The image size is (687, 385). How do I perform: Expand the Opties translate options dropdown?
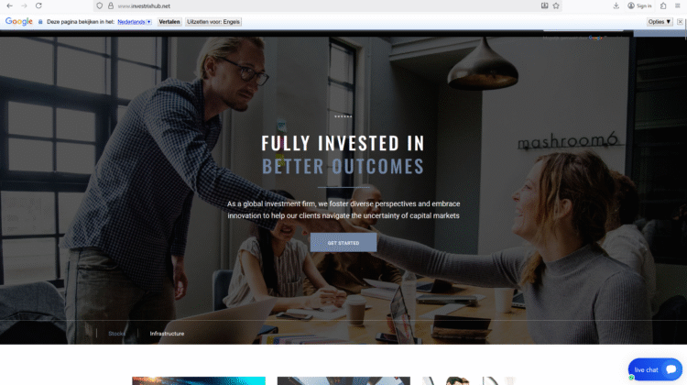point(660,21)
